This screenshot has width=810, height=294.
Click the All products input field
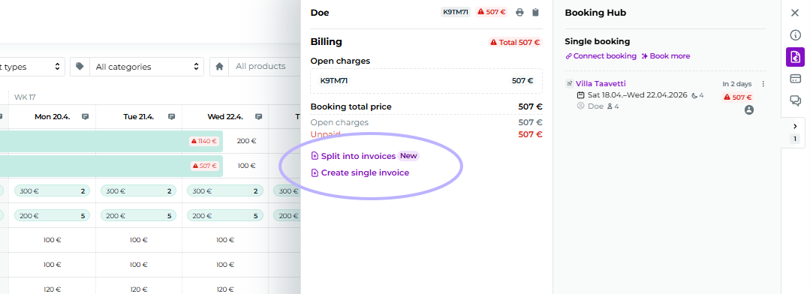264,67
